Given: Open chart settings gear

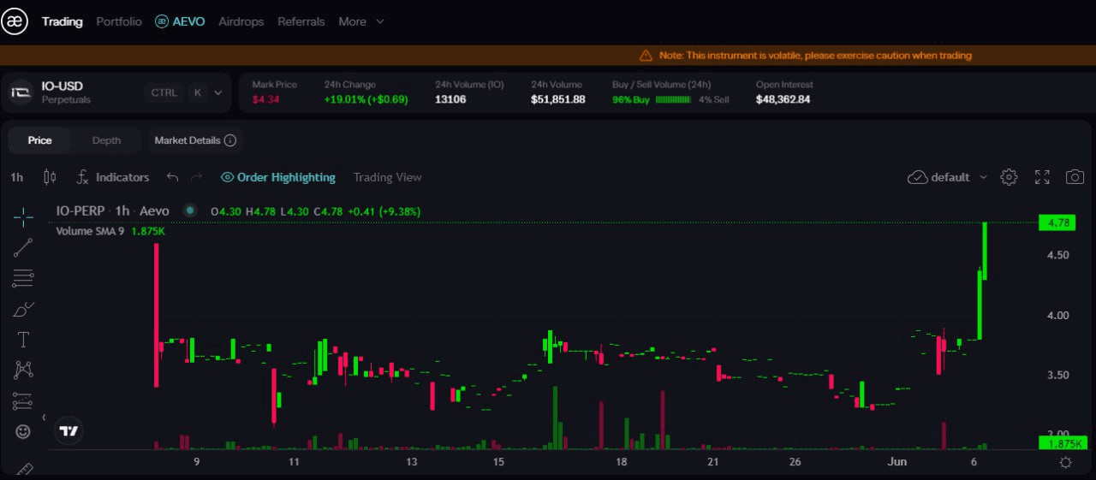Looking at the screenshot, I should [1009, 177].
